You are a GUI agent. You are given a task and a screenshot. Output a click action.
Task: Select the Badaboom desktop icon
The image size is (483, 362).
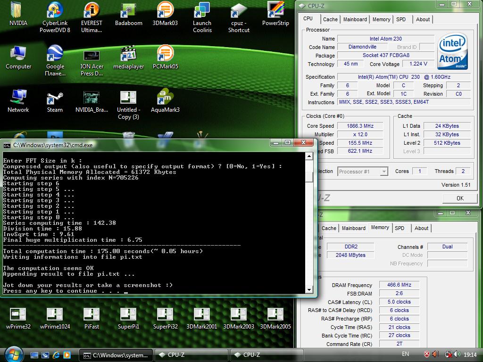[x=128, y=14]
